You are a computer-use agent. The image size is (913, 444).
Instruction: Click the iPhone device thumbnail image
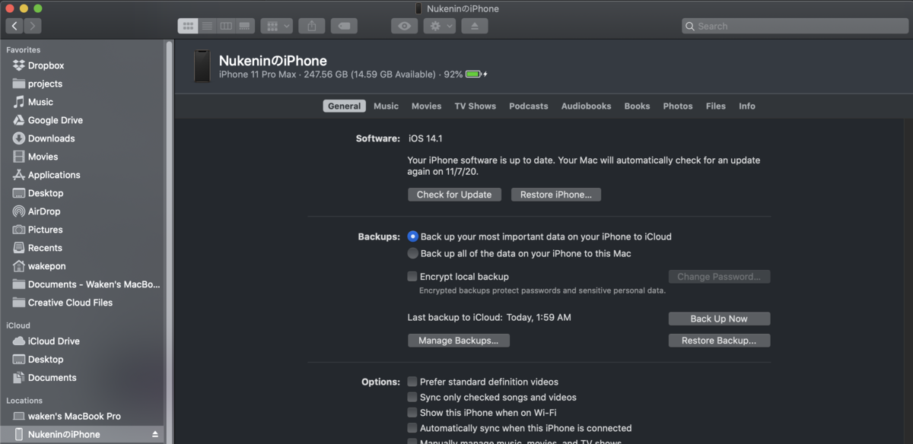202,66
